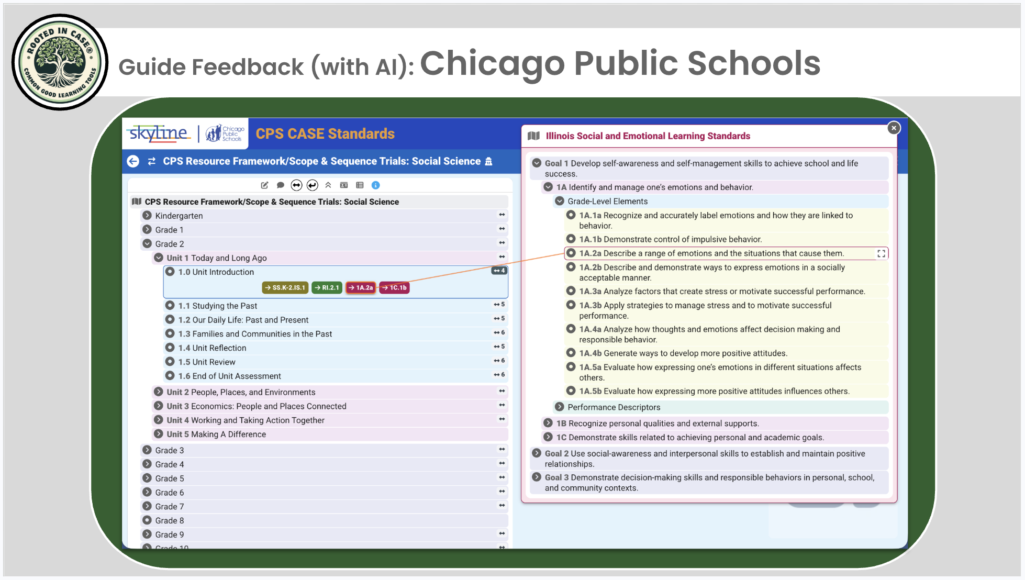Click the building icon after the Social Science title
1025x580 pixels.
click(x=488, y=161)
